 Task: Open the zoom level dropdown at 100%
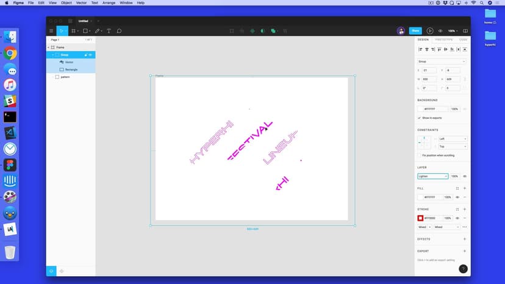453,30
